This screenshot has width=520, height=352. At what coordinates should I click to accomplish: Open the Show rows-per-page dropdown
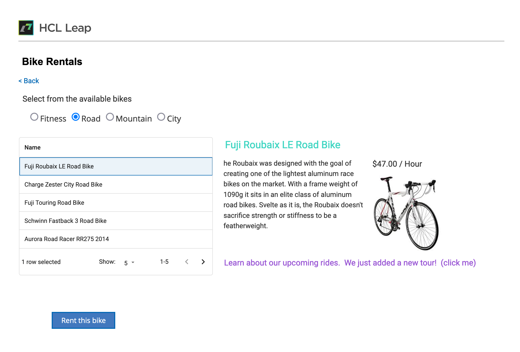(x=129, y=263)
